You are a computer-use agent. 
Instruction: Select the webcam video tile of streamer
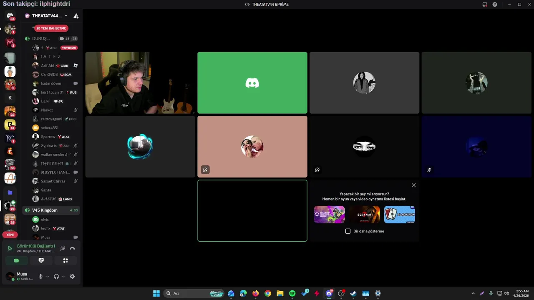(140, 83)
